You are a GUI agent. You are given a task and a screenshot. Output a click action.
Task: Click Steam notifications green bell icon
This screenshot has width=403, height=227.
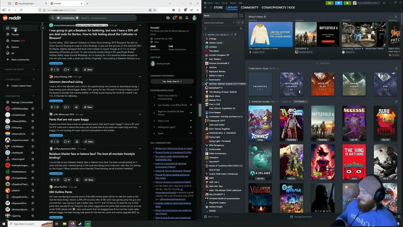[347, 3]
